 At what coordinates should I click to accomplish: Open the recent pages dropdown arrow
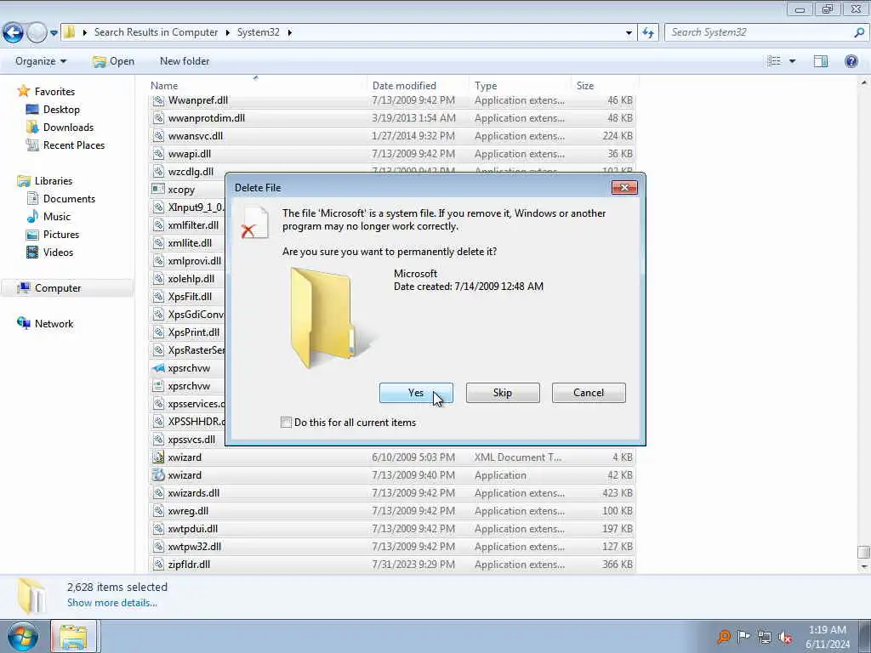coord(54,33)
